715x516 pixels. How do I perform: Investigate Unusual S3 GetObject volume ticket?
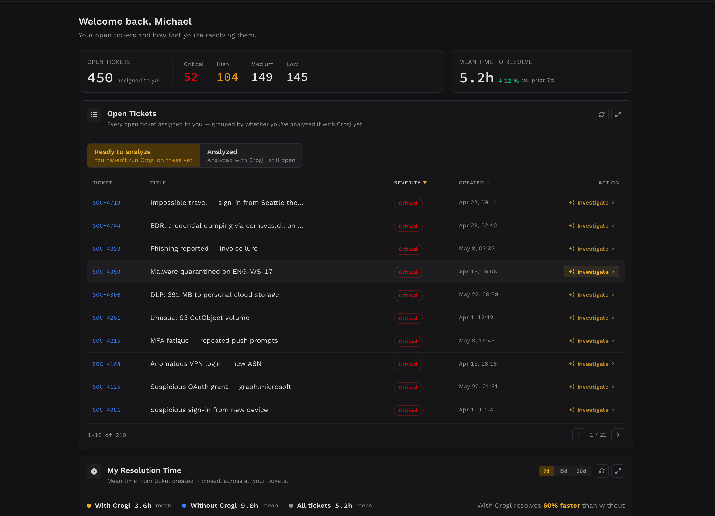coord(591,318)
